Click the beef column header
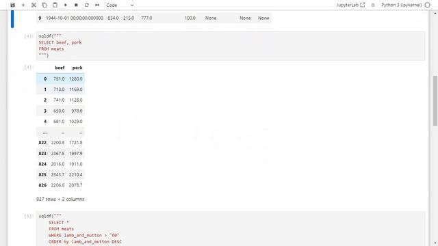The height and width of the screenshot is (246, 438). 60,68
